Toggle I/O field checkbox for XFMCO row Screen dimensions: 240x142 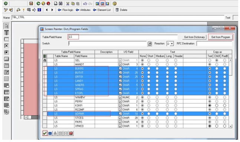click(120, 126)
